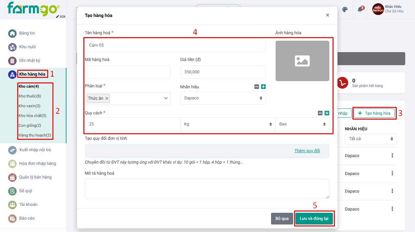Click the Thêm quy đổi link
415x232 pixels.
click(307, 151)
